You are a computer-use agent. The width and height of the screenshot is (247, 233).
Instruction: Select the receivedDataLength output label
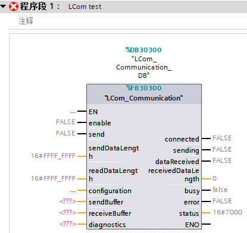[x=174, y=175]
